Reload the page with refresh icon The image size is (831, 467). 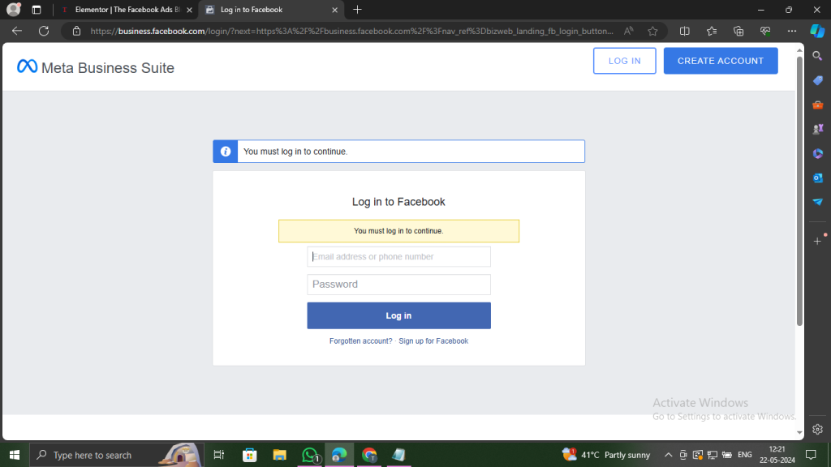pos(44,31)
